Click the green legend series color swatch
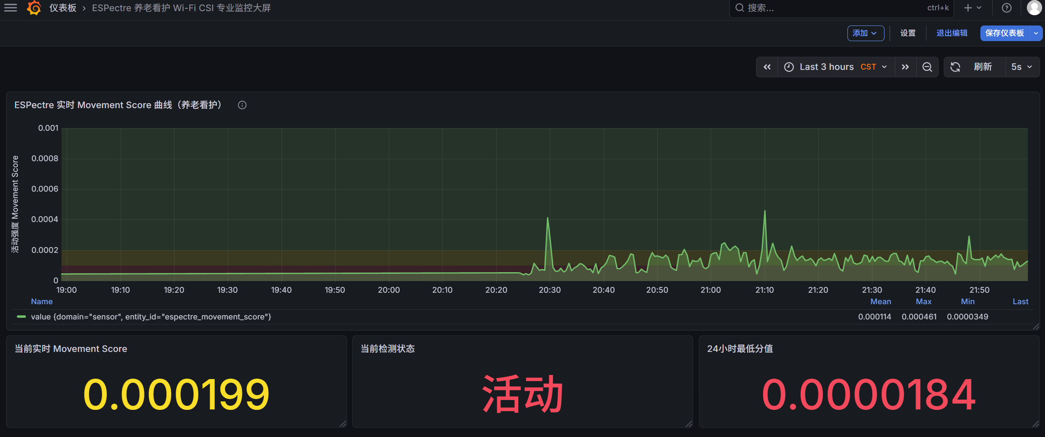 tap(21, 317)
